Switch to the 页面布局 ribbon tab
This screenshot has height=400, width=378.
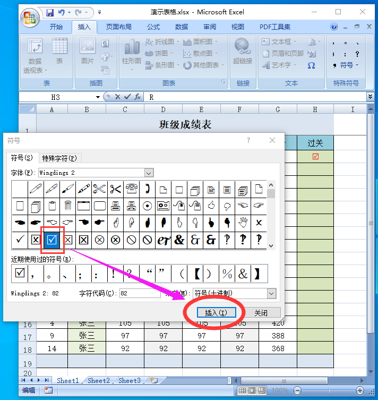(119, 27)
